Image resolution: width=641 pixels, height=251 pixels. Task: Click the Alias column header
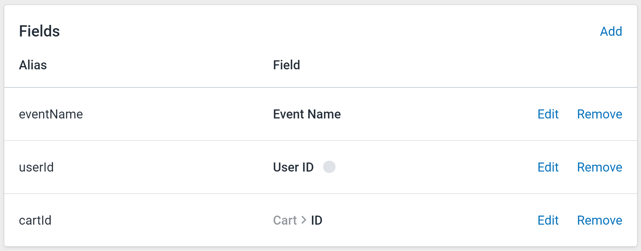(x=33, y=65)
